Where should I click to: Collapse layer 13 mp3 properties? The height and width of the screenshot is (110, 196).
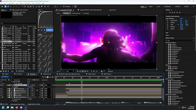[8, 97]
